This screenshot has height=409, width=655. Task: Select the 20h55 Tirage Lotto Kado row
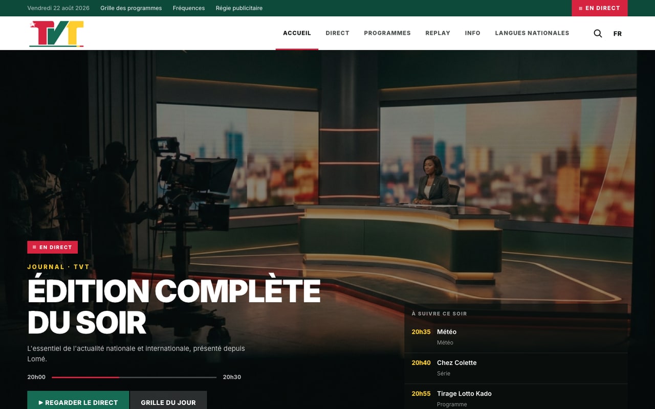tap(516, 398)
